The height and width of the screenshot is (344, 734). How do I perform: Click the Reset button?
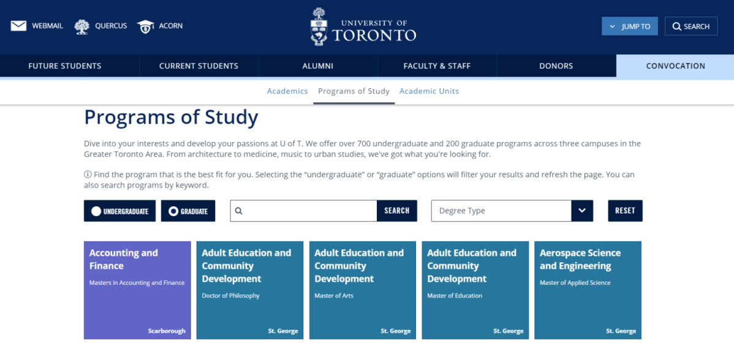click(626, 211)
